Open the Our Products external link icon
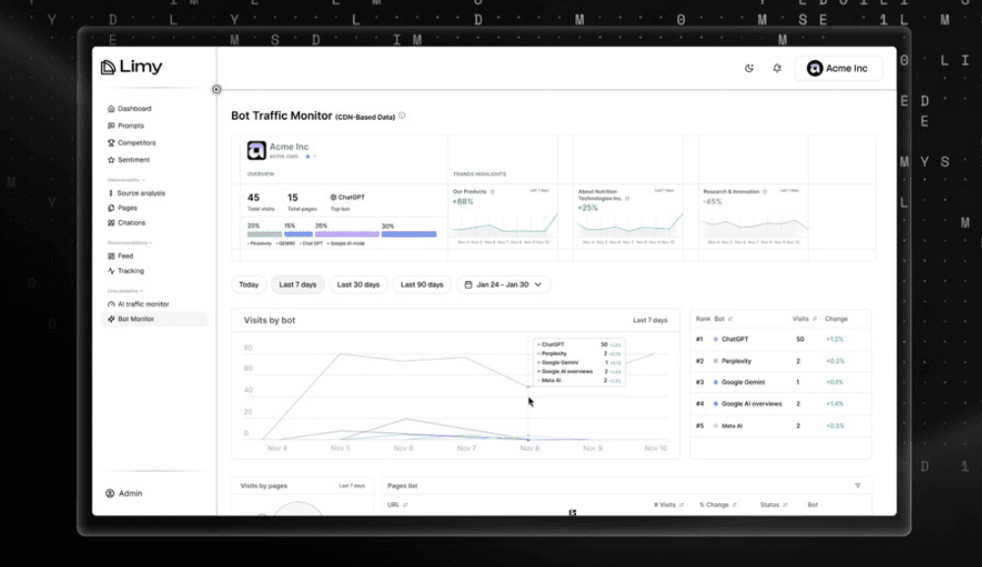Image resolution: width=982 pixels, height=567 pixels. (x=492, y=192)
